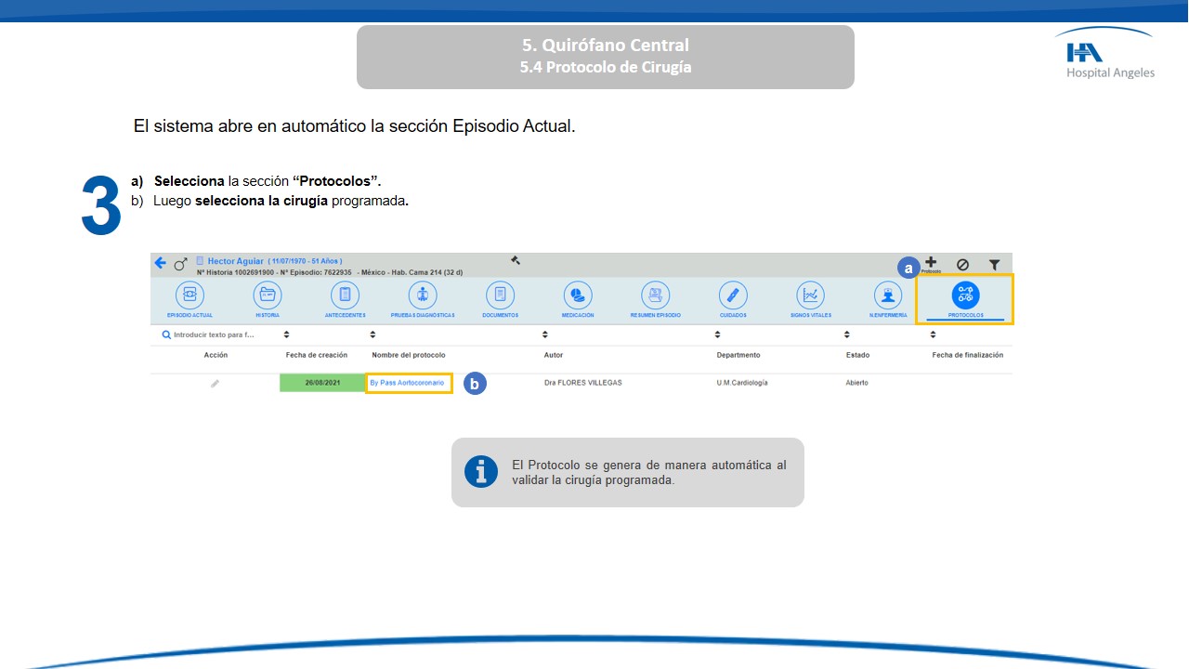Open the N.Enfermería section

(x=888, y=295)
